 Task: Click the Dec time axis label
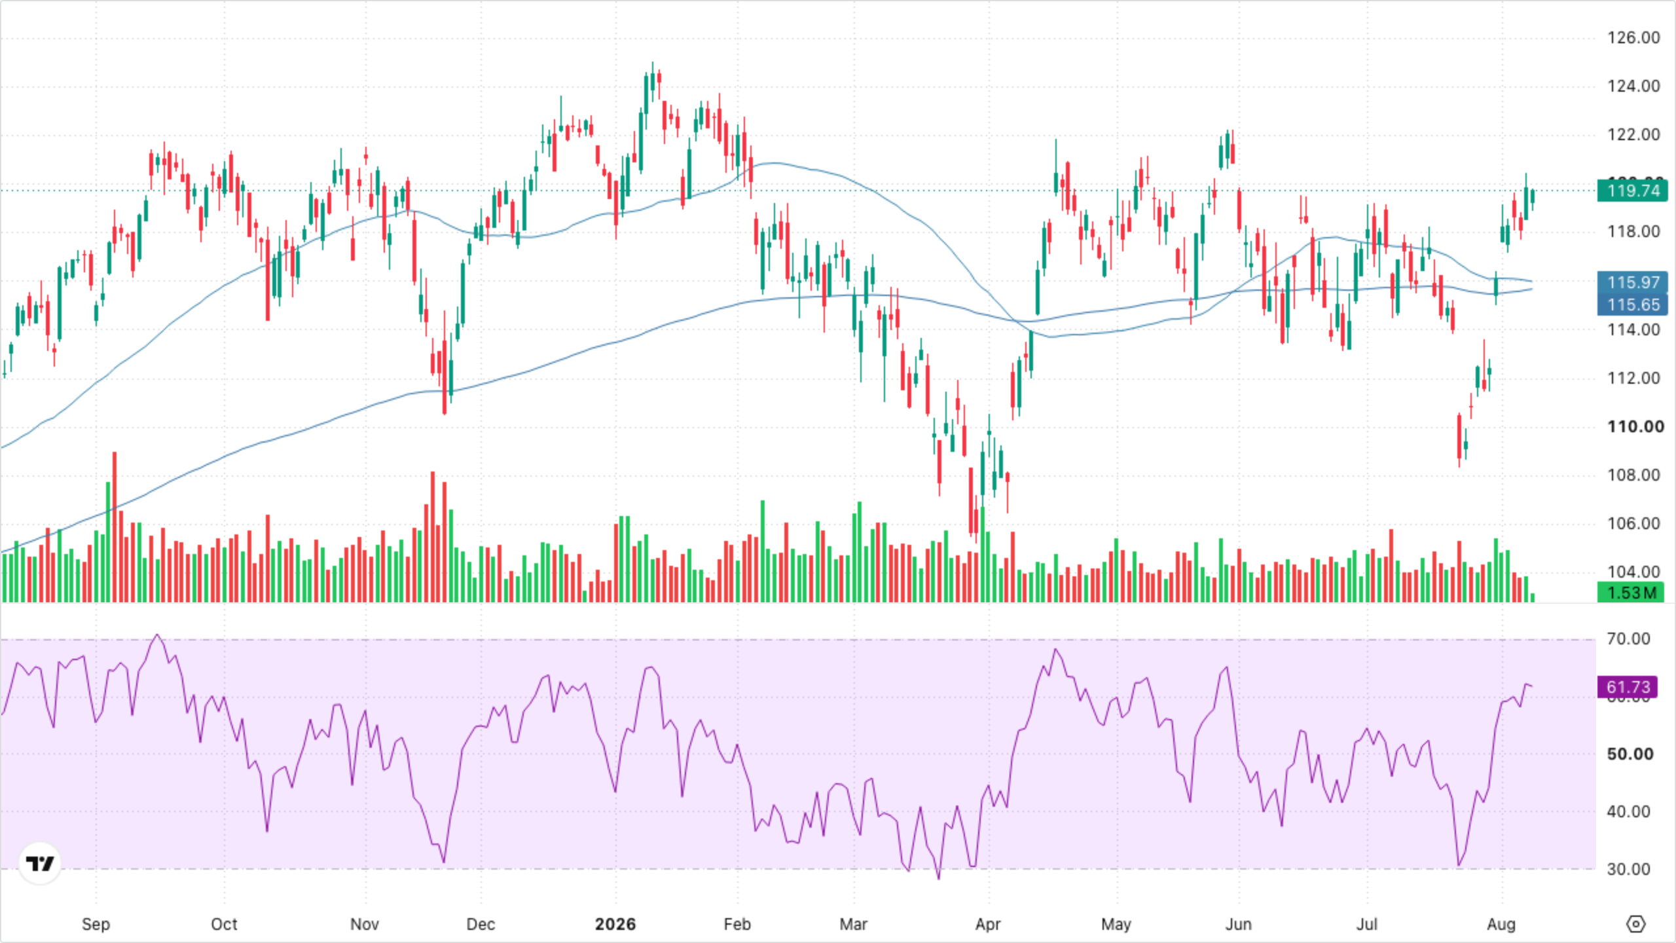(481, 924)
